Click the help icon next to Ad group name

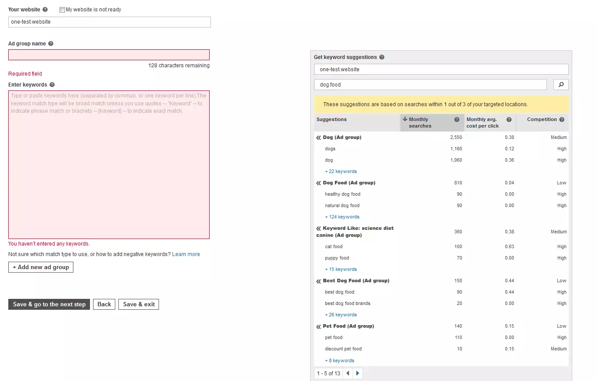(x=51, y=44)
